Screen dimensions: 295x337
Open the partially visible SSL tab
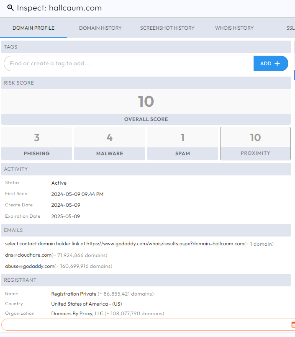[290, 28]
